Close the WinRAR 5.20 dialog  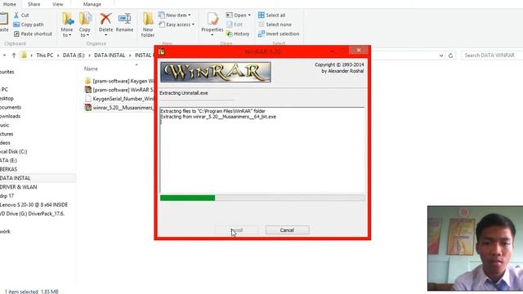pos(359,50)
